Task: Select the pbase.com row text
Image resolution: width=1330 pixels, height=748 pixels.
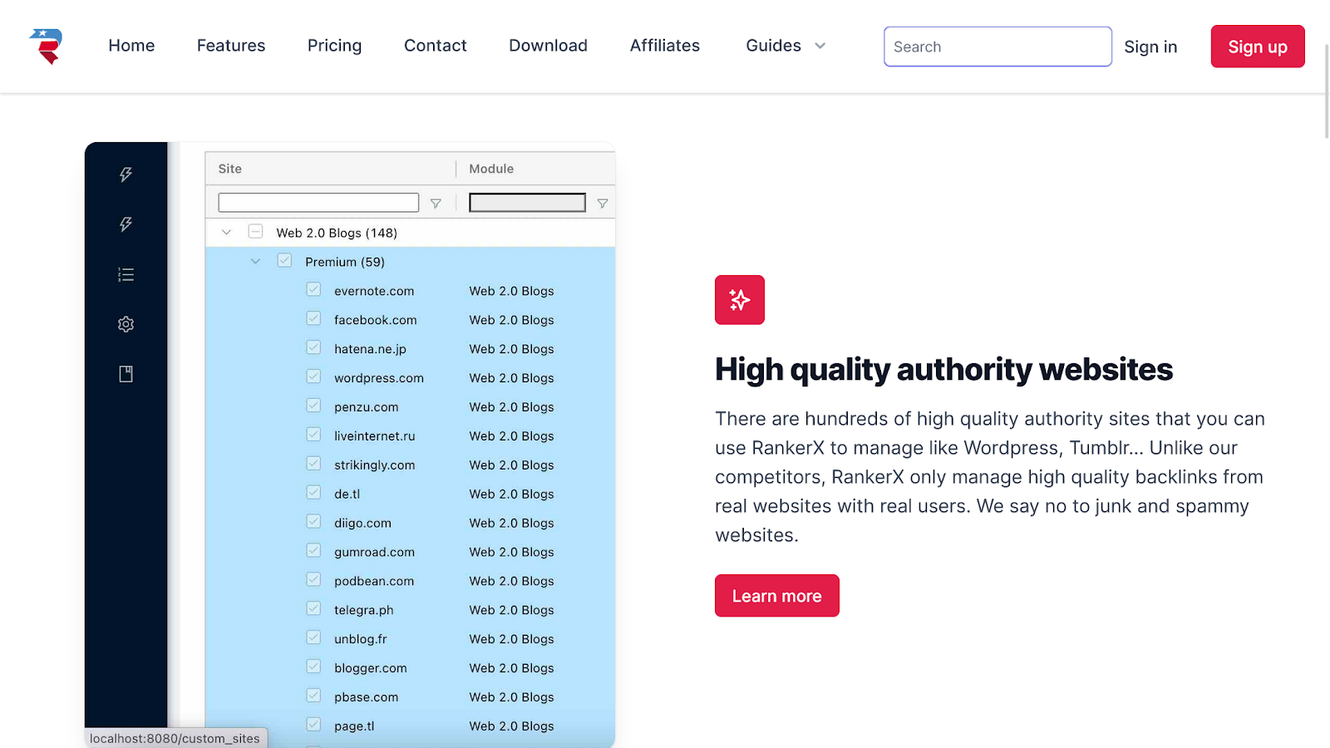Action: (x=366, y=698)
